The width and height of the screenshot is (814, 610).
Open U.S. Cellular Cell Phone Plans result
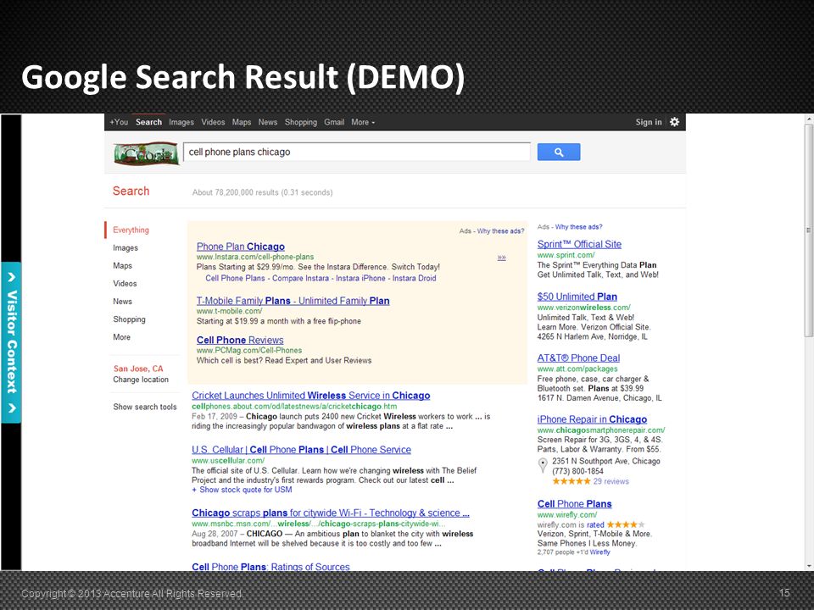[301, 450]
